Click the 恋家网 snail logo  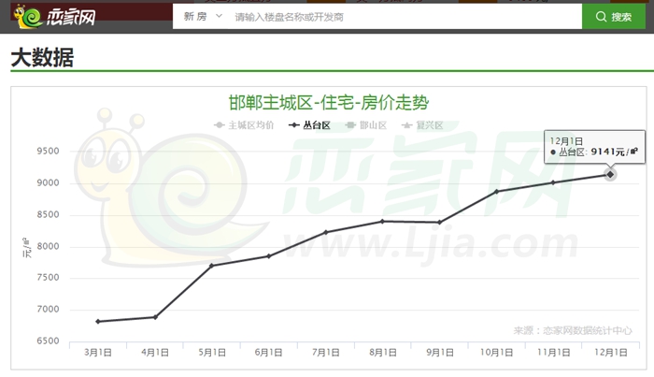pos(54,17)
